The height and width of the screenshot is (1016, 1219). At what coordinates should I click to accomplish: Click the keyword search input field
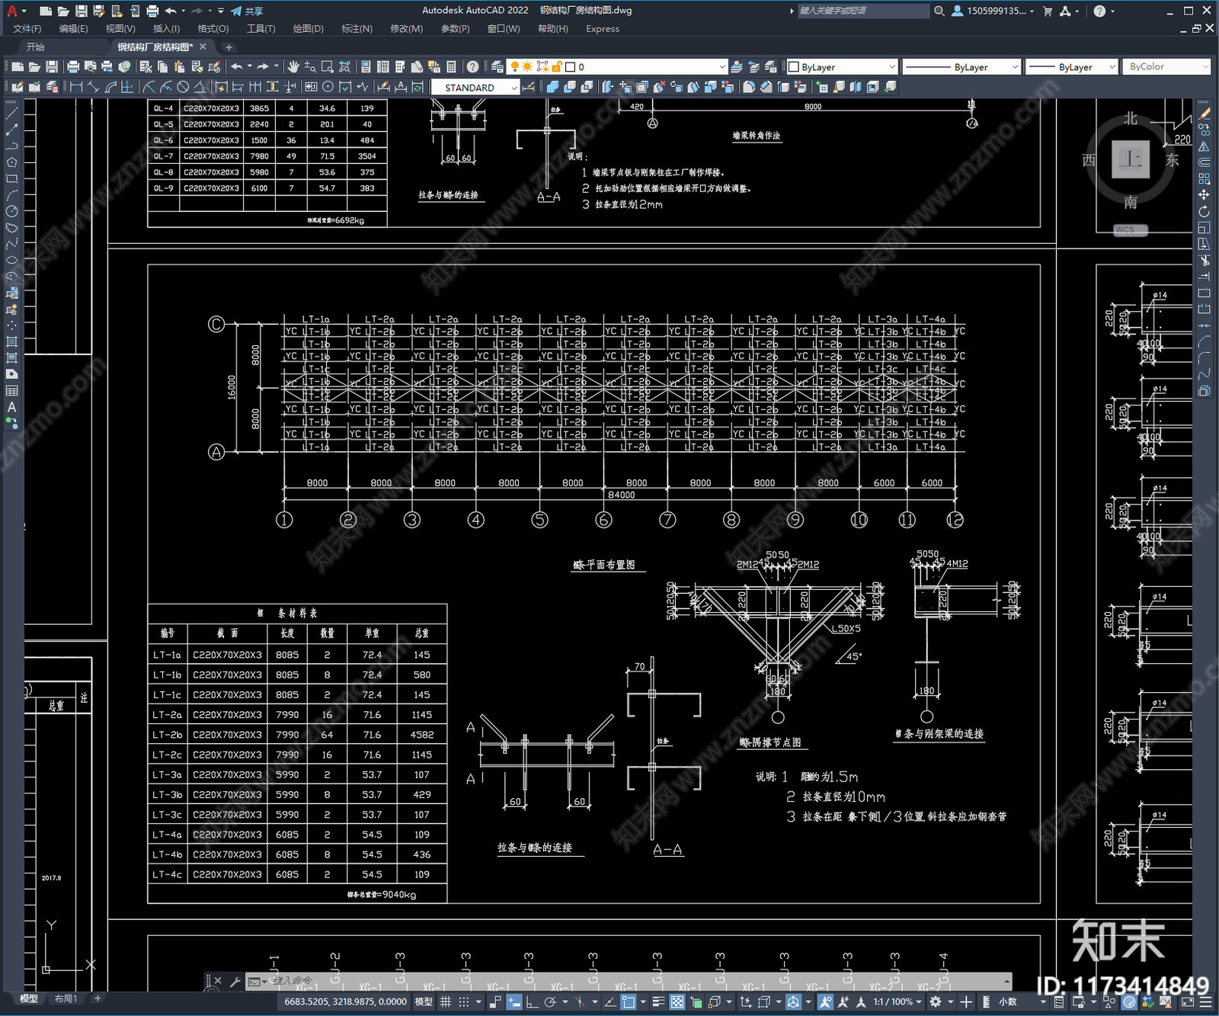863,11
